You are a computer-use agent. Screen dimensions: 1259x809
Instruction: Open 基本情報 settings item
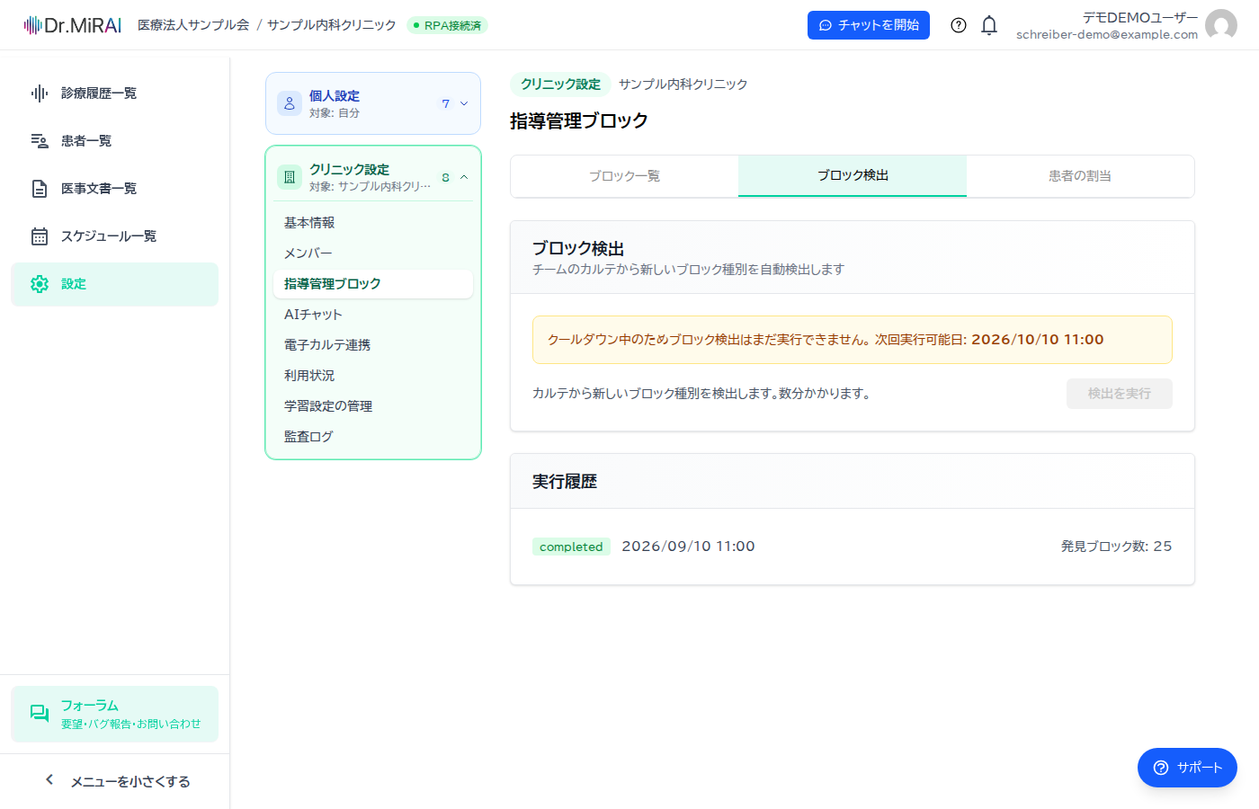(x=373, y=223)
